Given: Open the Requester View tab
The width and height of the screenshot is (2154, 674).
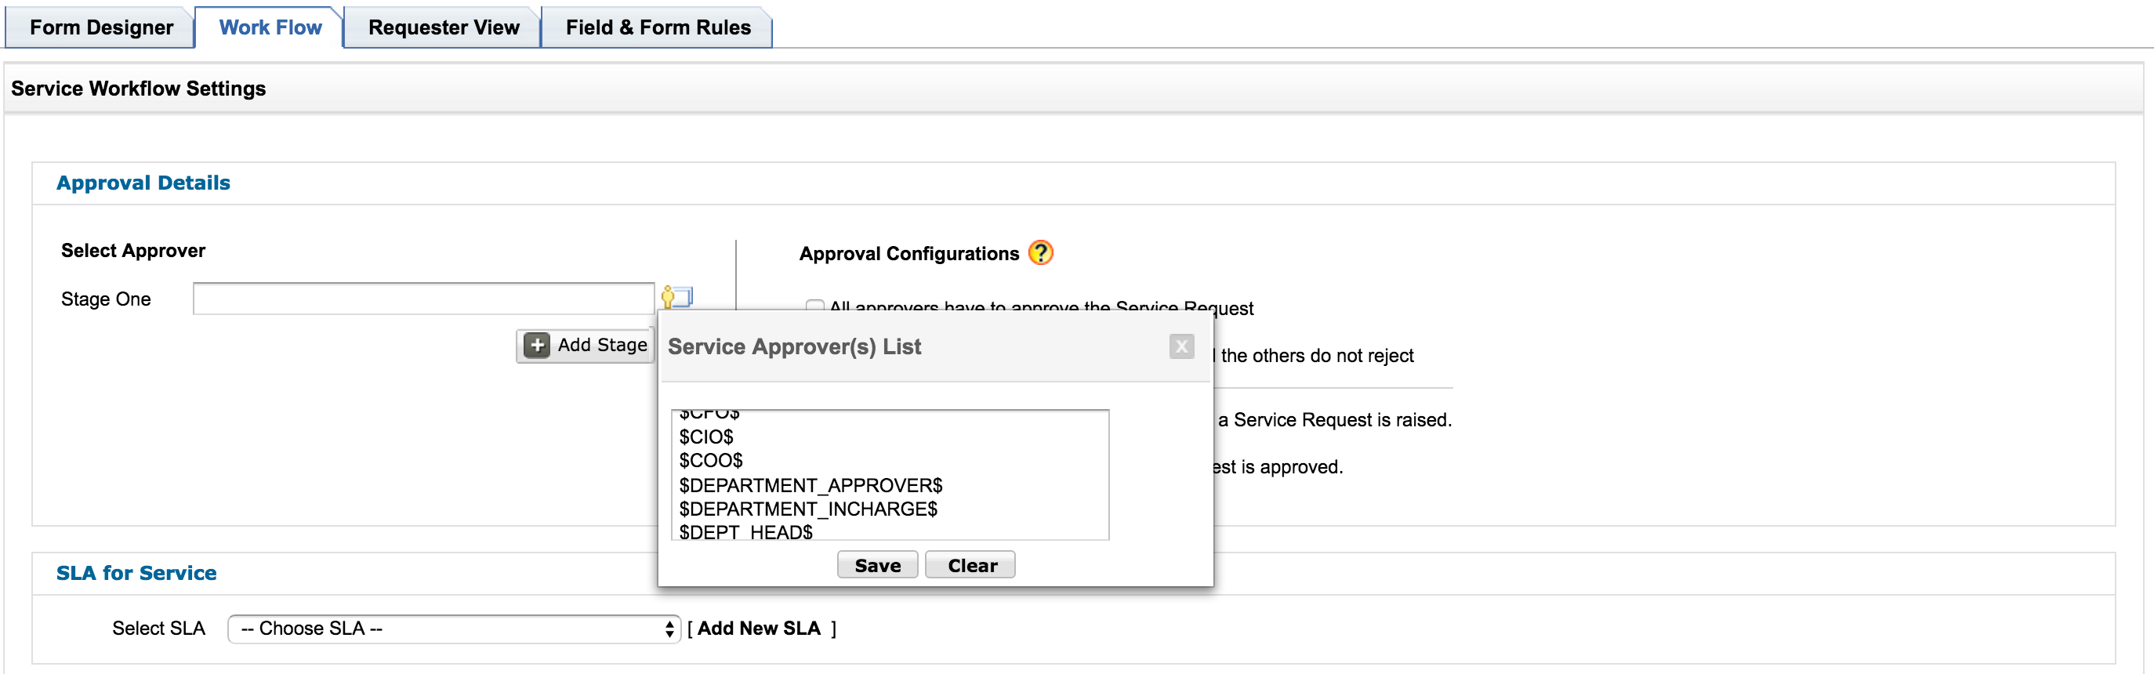Looking at the screenshot, I should tap(443, 27).
